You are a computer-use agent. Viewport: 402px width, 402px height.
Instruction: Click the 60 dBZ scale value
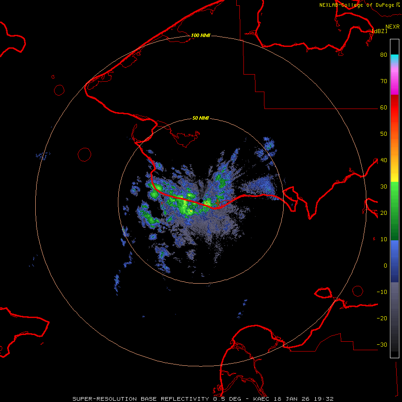coord(384,107)
